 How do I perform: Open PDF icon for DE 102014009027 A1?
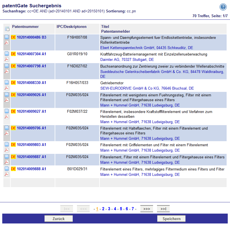point(7,117)
